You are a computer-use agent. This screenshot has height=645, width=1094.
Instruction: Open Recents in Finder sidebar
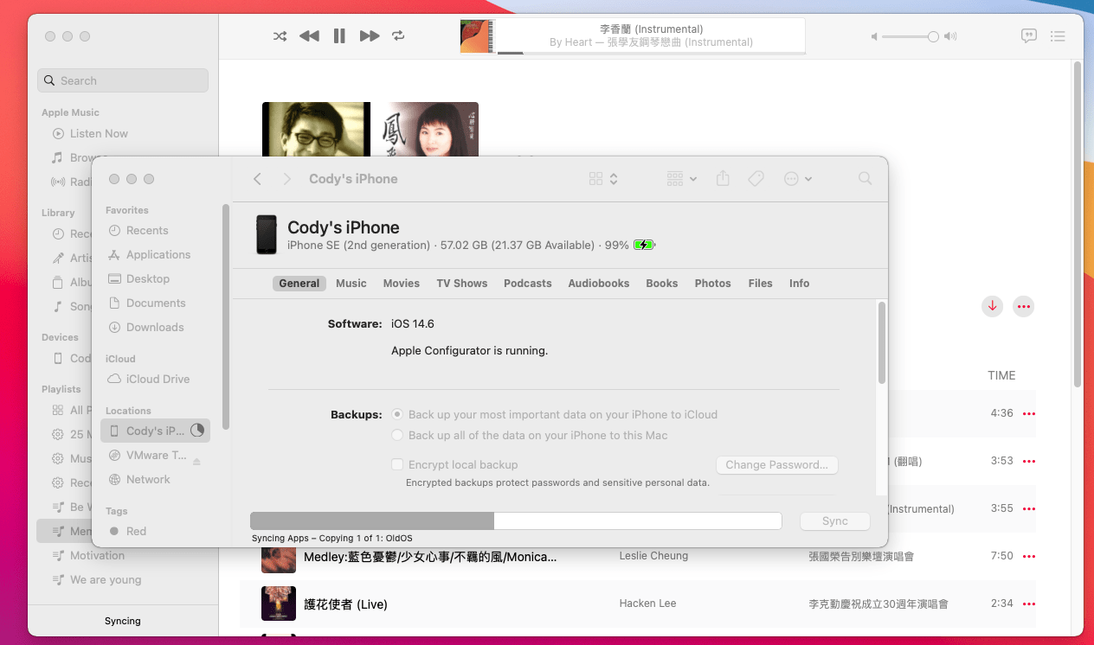click(138, 231)
